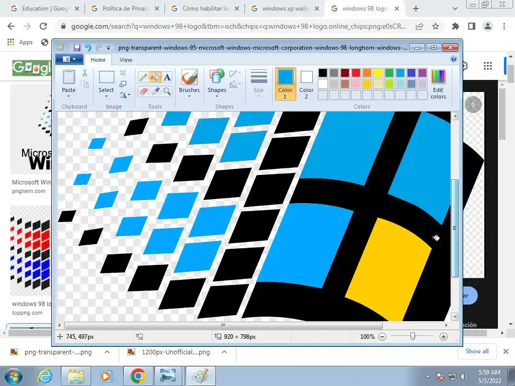
Task: Click the Paste clipboard icon
Action: 68,77
